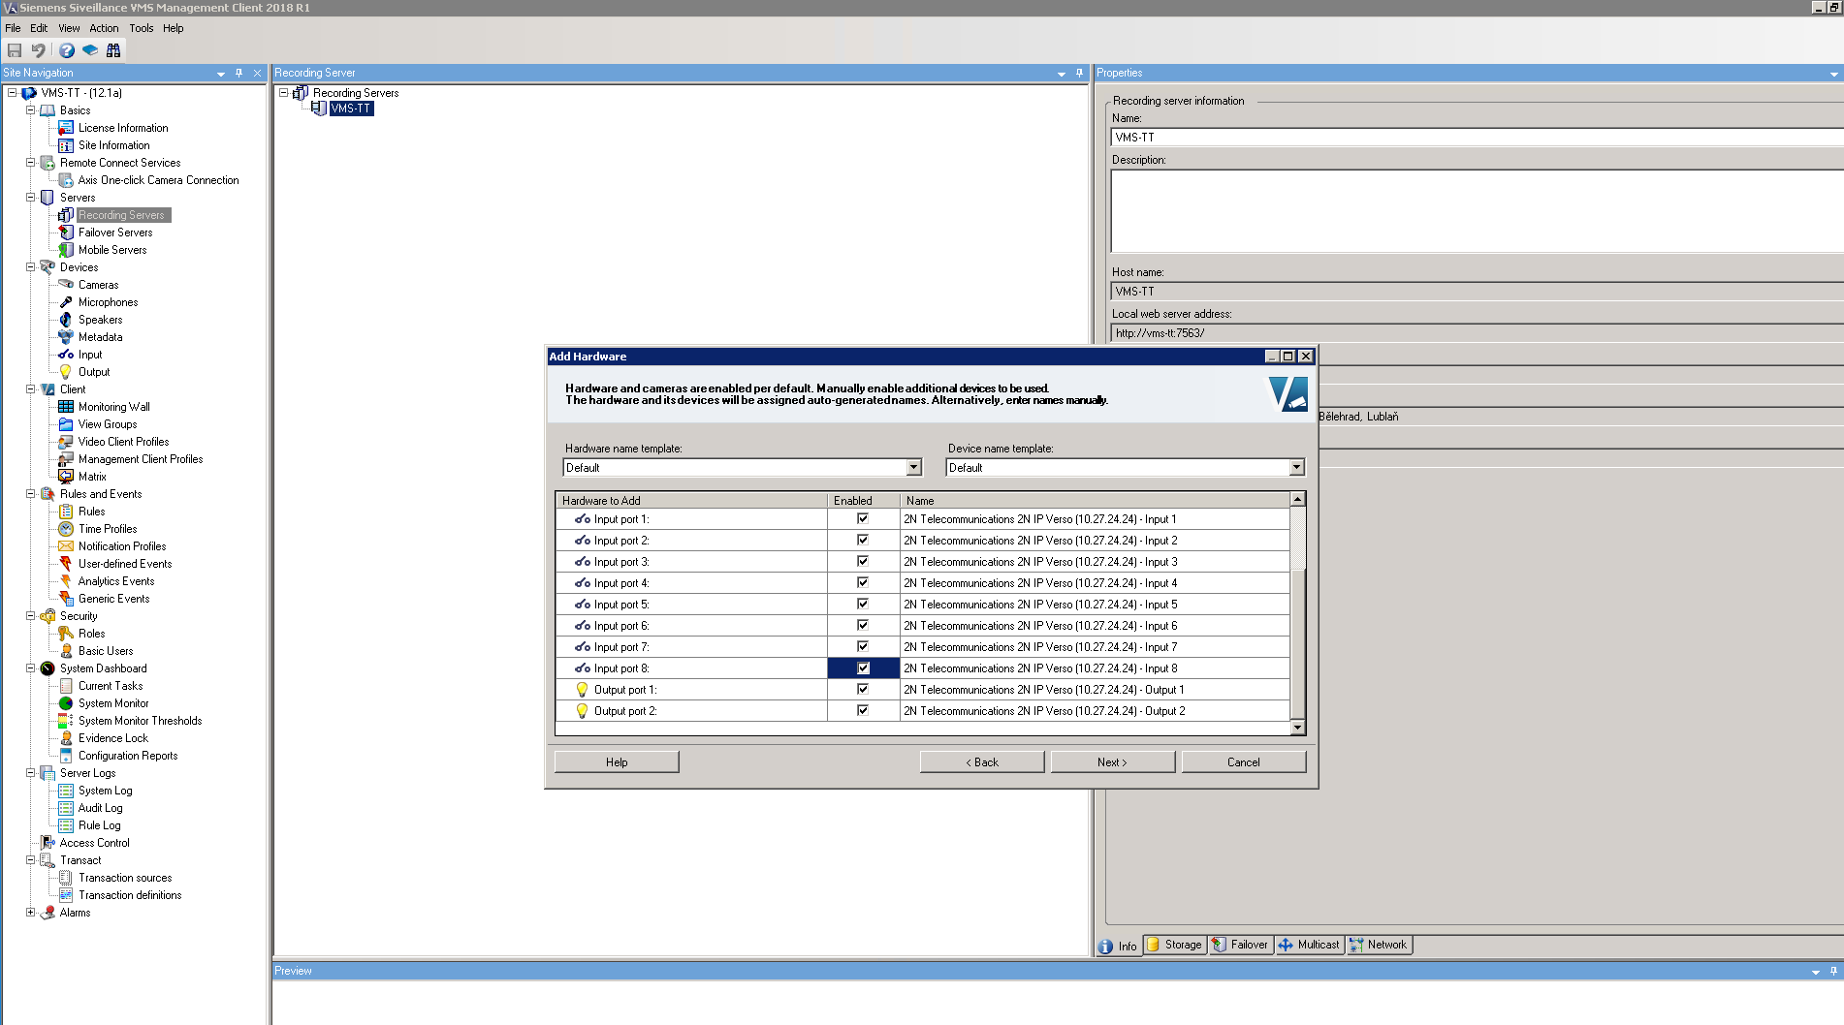Click the Evidence Lock icon
The width and height of the screenshot is (1844, 1025).
tap(66, 738)
